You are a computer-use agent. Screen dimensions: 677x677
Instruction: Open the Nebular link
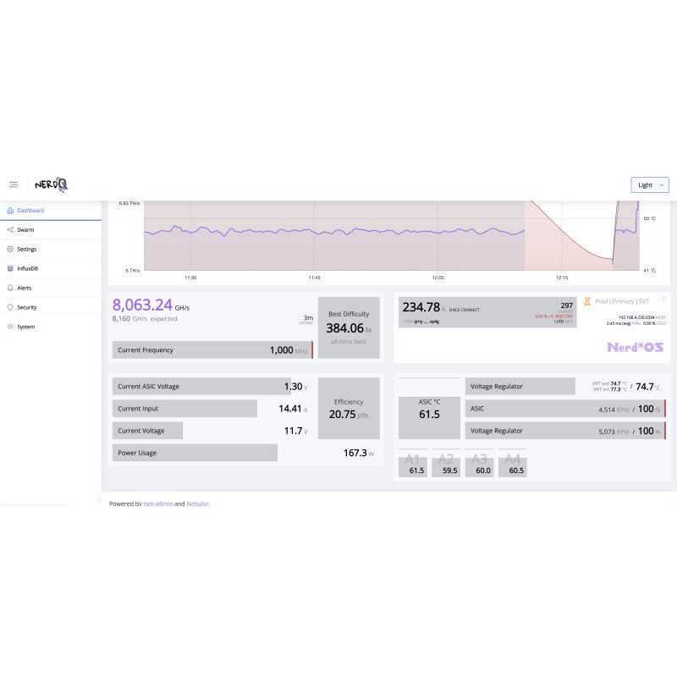tap(197, 504)
